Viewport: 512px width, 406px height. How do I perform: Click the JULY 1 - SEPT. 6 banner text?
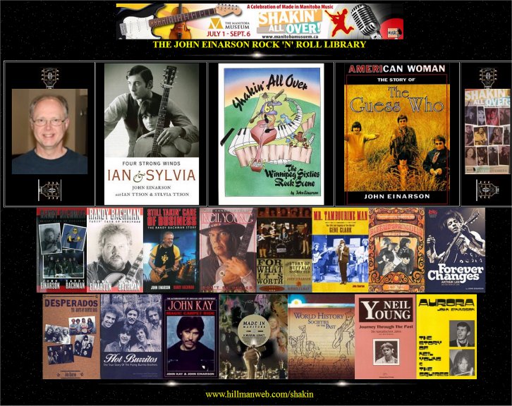click(228, 34)
